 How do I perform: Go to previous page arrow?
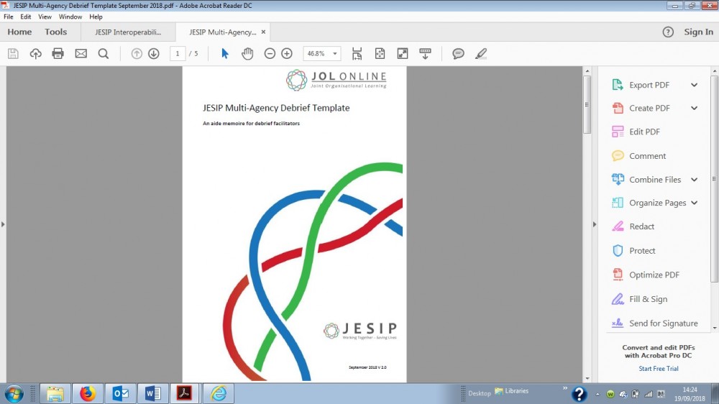pyautogui.click(x=137, y=54)
